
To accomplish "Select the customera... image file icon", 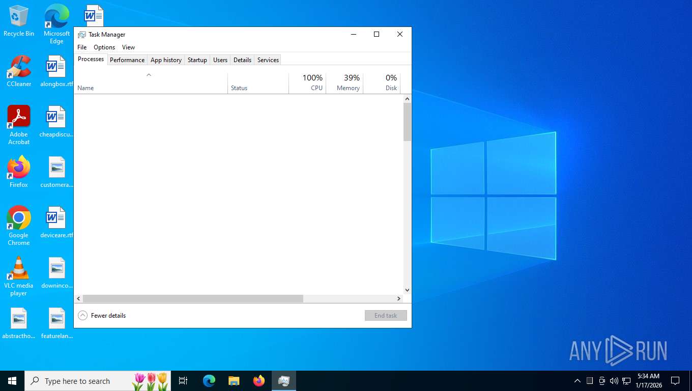I will coord(56,172).
